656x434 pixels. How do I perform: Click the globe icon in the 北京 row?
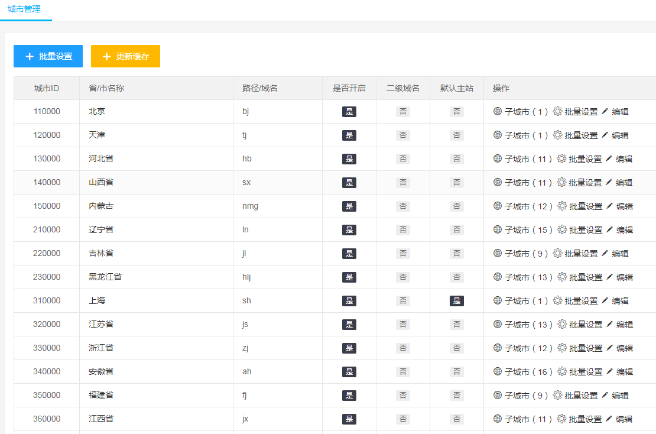tap(498, 111)
